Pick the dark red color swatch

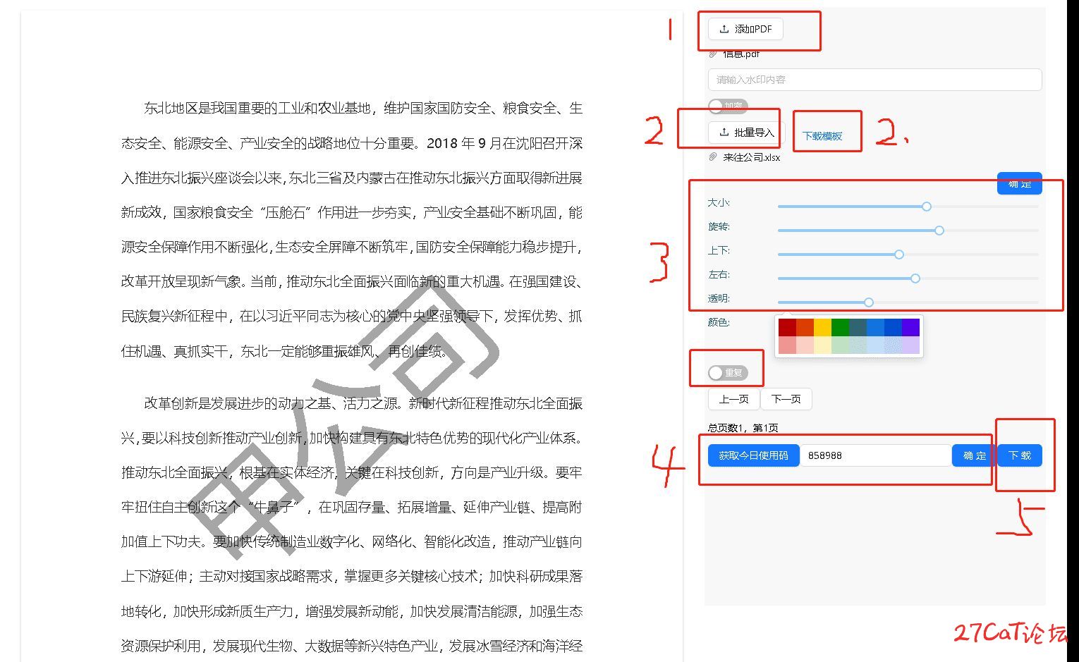coord(787,327)
